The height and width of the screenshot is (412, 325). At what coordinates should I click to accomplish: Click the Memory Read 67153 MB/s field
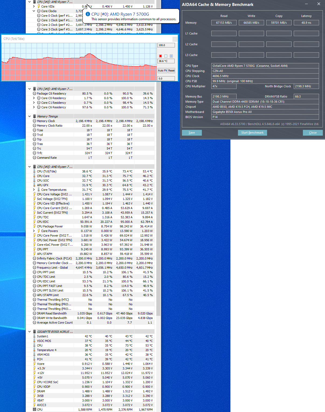click(x=224, y=23)
